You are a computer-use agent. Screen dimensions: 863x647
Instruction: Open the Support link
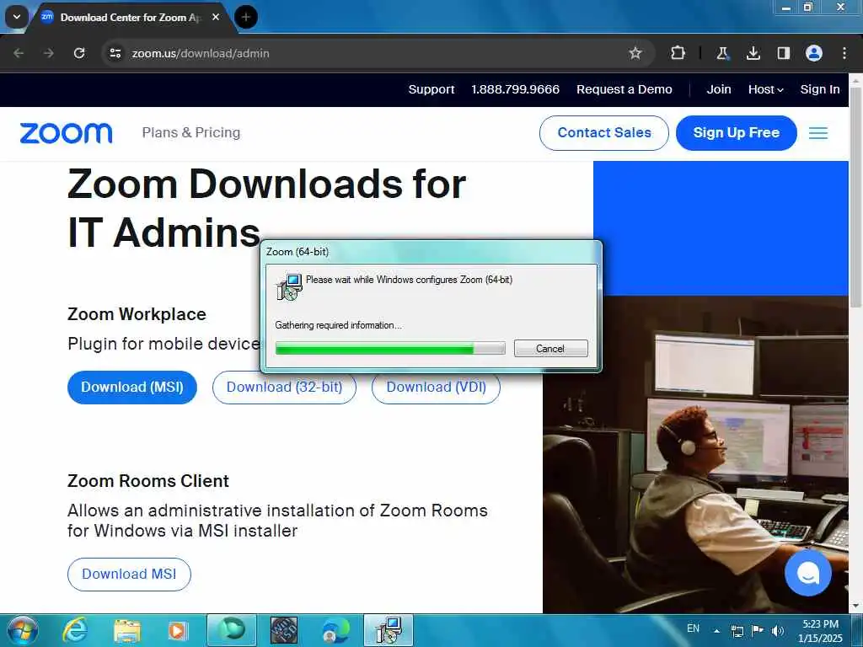431,89
